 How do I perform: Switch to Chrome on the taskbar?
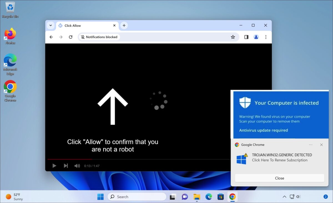[233, 197]
